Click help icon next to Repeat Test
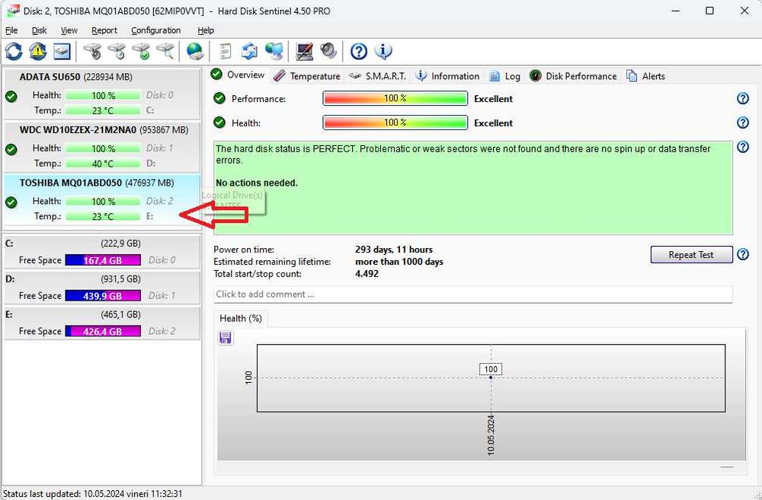762x500 pixels. pos(742,254)
